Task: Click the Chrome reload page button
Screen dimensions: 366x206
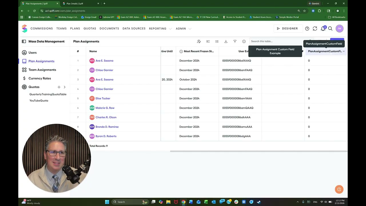Action: (x=34, y=11)
